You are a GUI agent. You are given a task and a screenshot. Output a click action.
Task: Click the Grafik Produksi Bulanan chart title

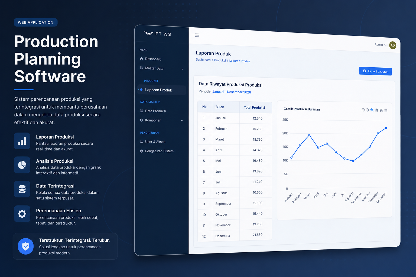pyautogui.click(x=302, y=109)
